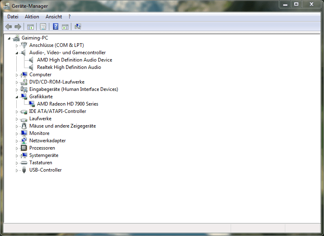Screen dimensions: 324x236
Task: Open the Datei menu
Action: pyautogui.click(x=13, y=17)
